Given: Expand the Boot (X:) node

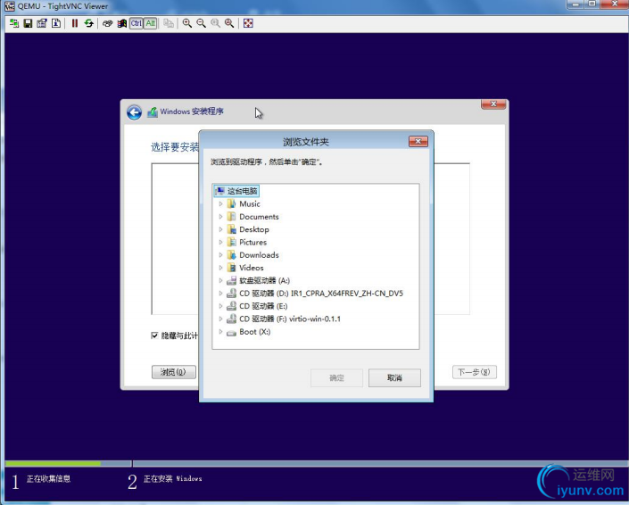Looking at the screenshot, I should point(220,332).
